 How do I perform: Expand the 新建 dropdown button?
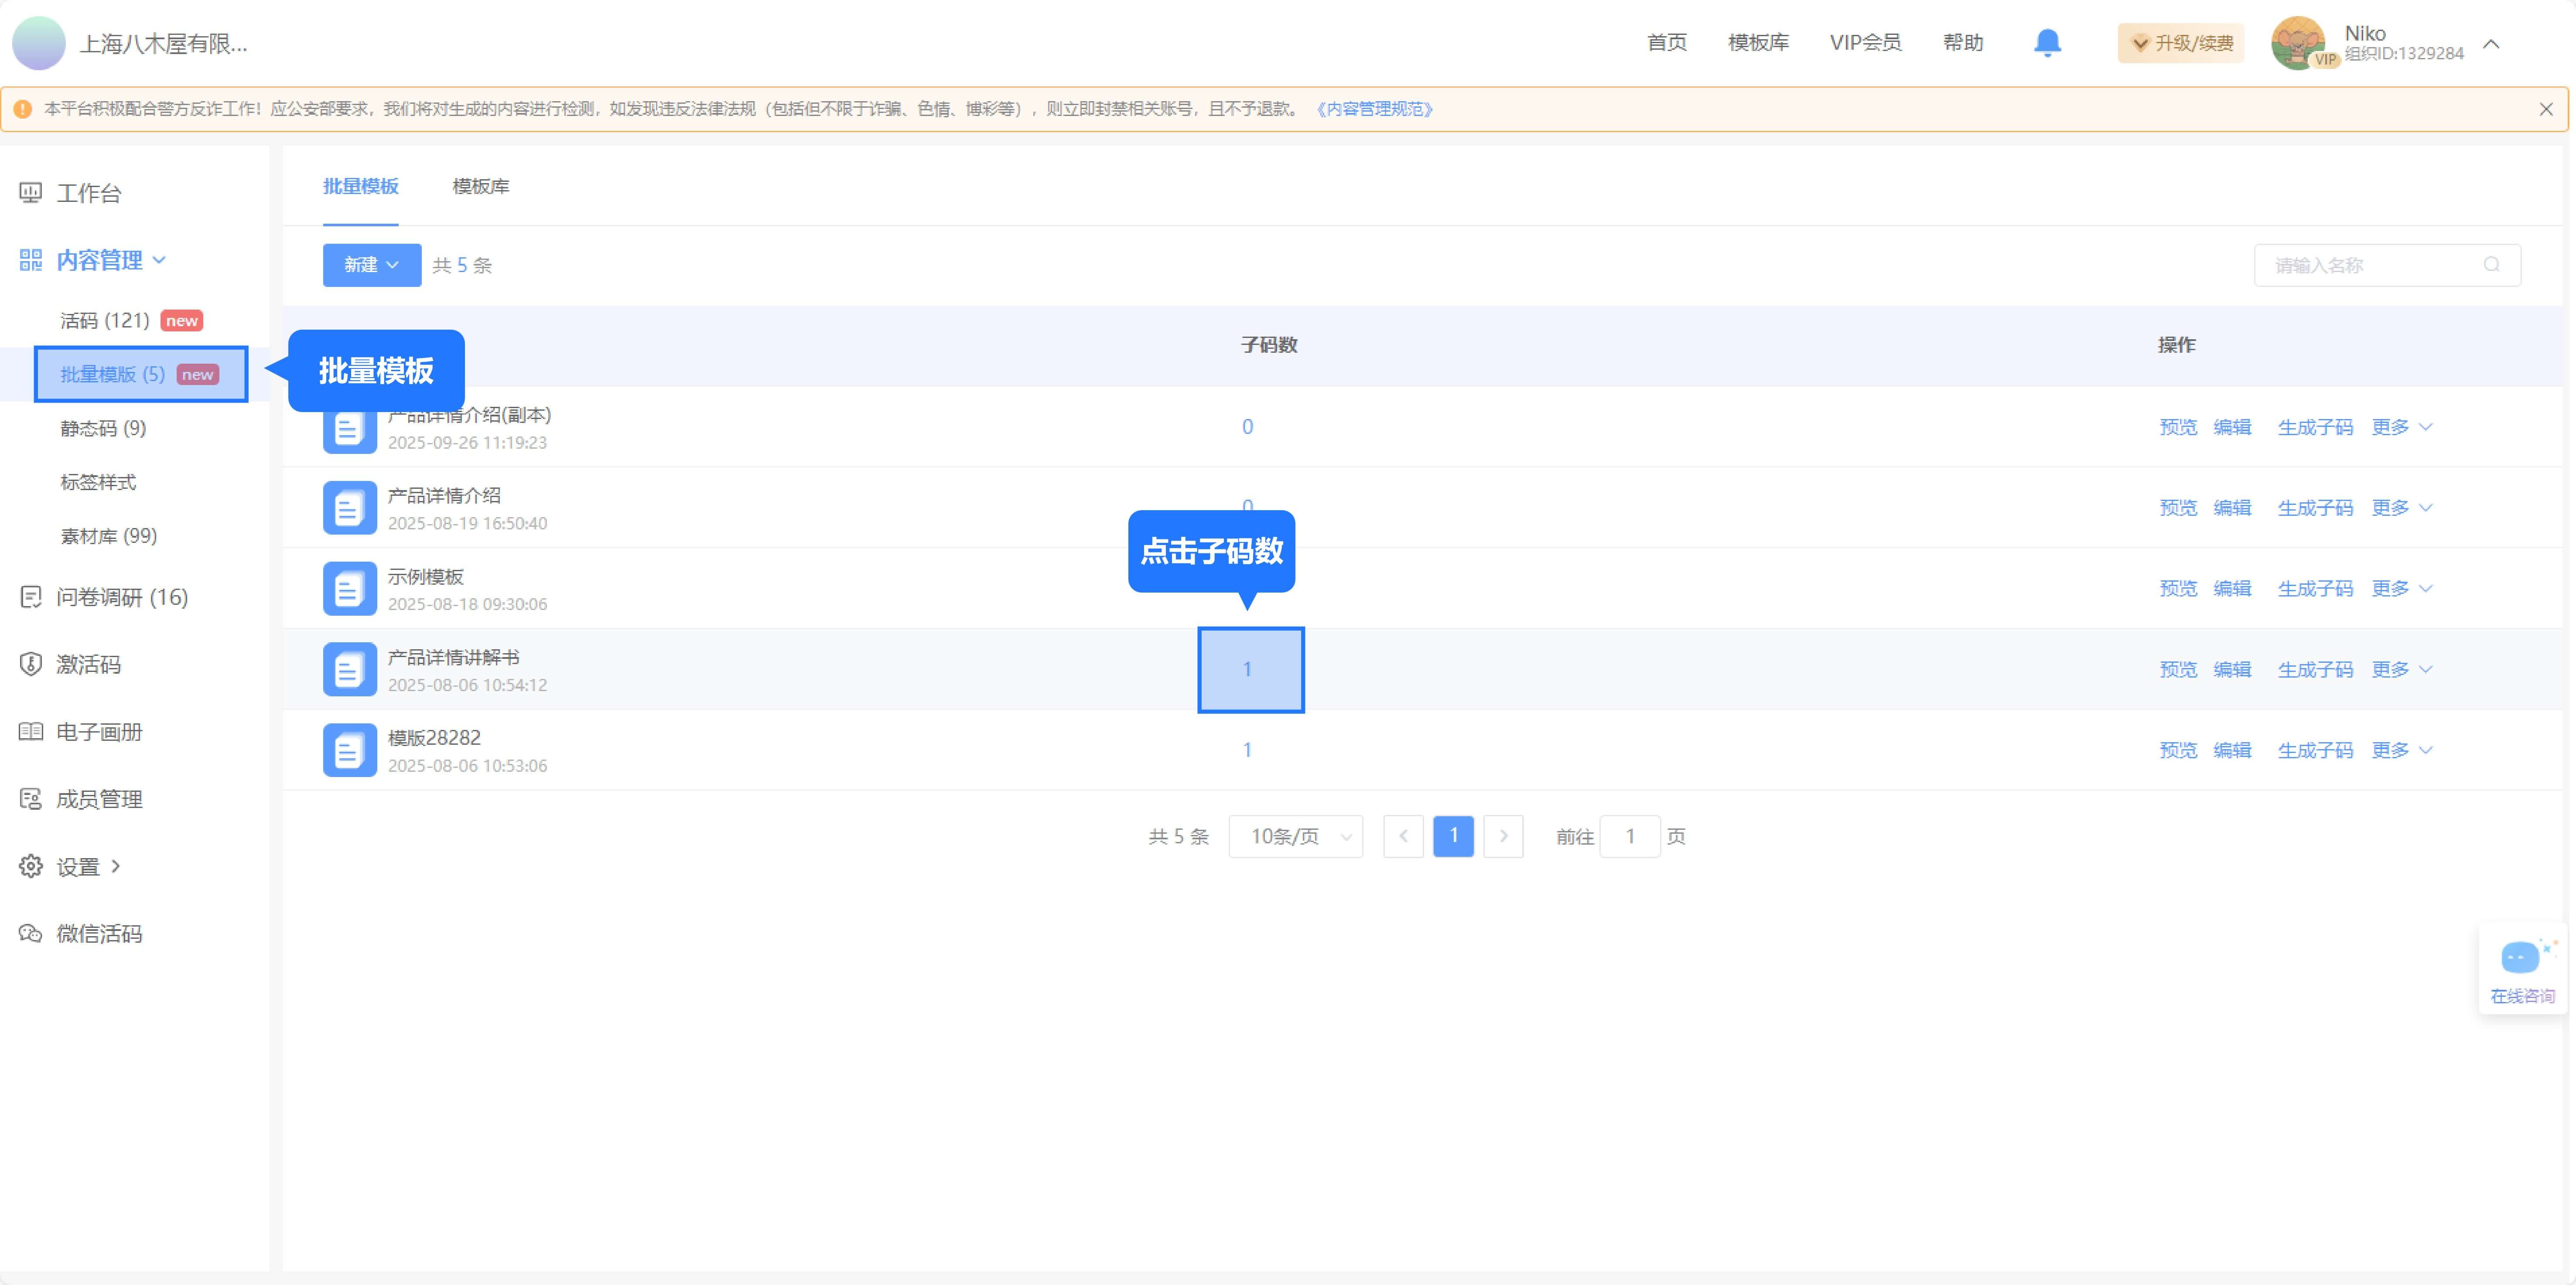371,265
